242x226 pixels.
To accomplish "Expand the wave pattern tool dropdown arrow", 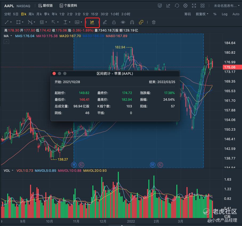I will tap(34, 22).
